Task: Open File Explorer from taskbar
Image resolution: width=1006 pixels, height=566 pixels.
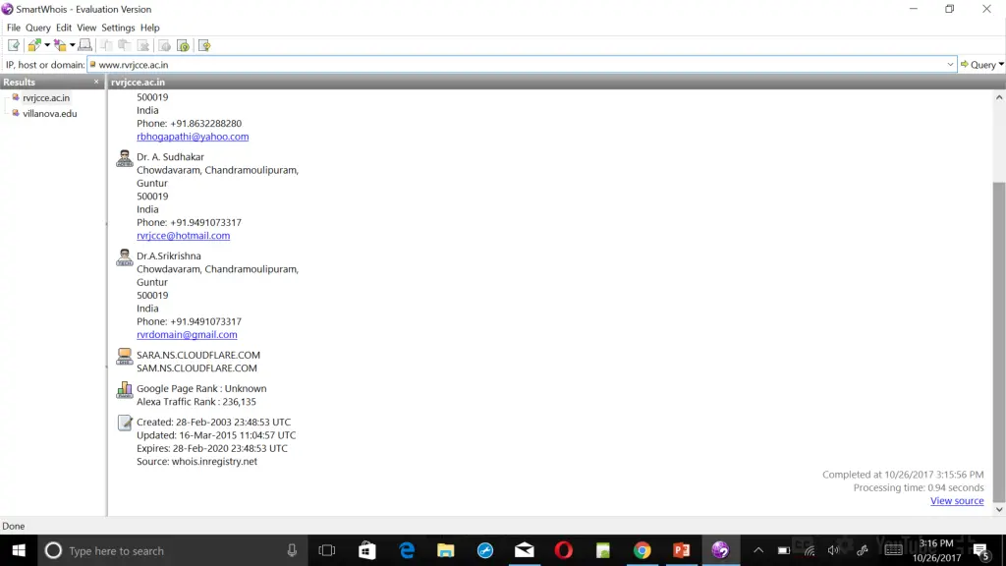Action: tap(446, 550)
